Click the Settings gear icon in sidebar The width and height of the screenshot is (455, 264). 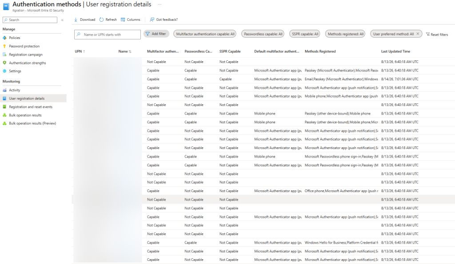(4, 71)
